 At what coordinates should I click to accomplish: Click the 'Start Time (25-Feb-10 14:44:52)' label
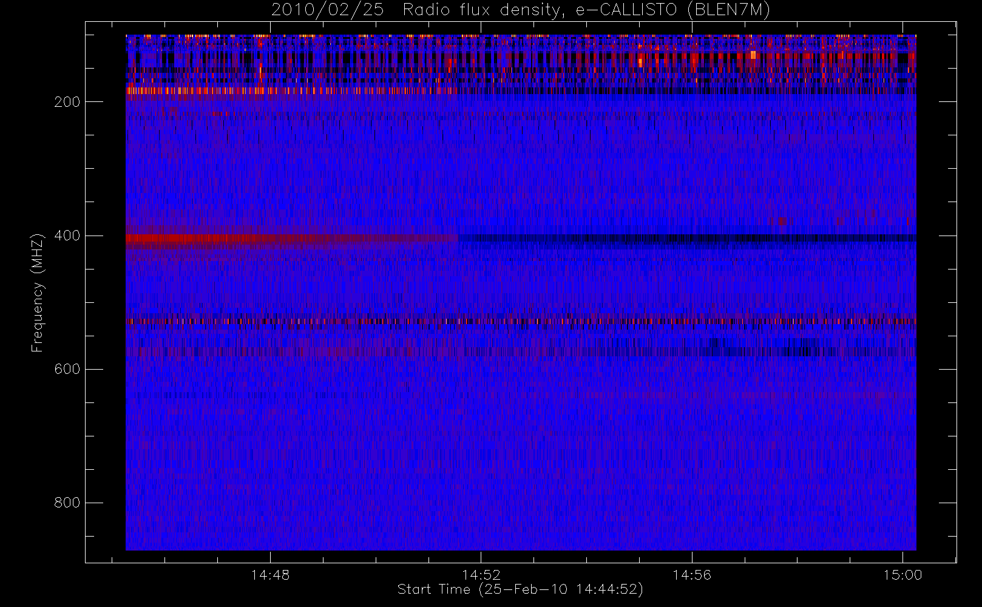coord(520,589)
